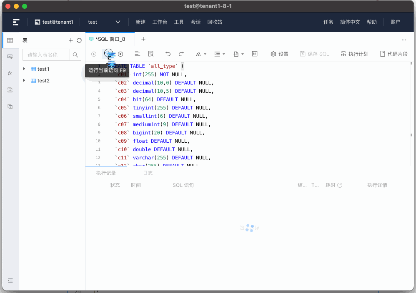Open the test database dropdown
This screenshot has height=293, width=416.
tap(104, 22)
